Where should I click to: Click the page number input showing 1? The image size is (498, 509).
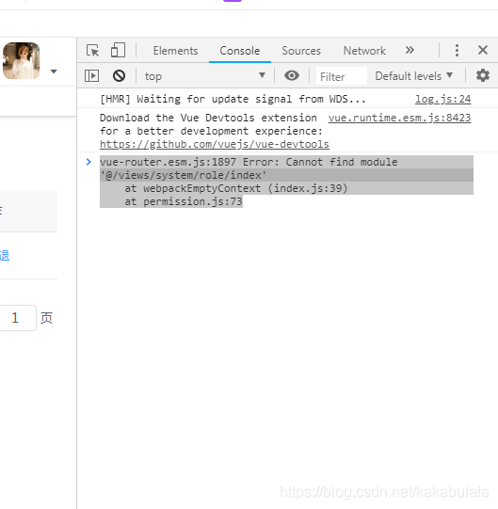[x=16, y=318]
